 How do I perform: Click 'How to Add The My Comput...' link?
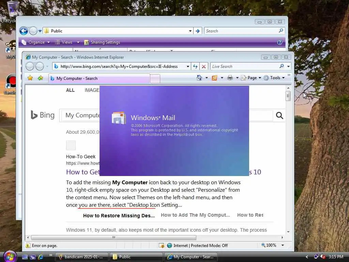pyautogui.click(x=195, y=215)
